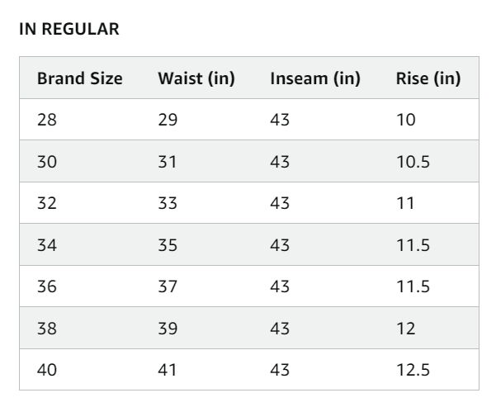This screenshot has width=496, height=407.
Task: Click the rise value 10.5
Action: 413,162
